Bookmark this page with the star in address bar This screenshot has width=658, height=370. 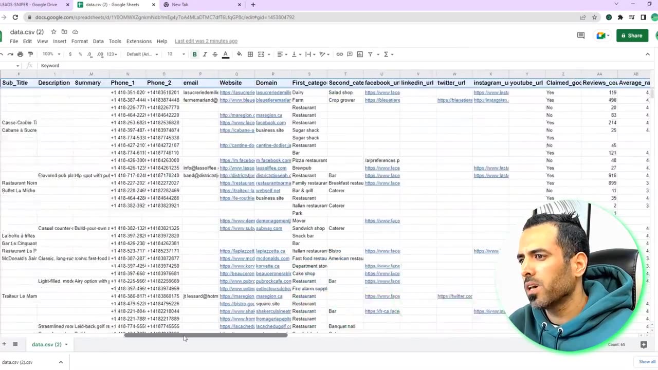594,17
